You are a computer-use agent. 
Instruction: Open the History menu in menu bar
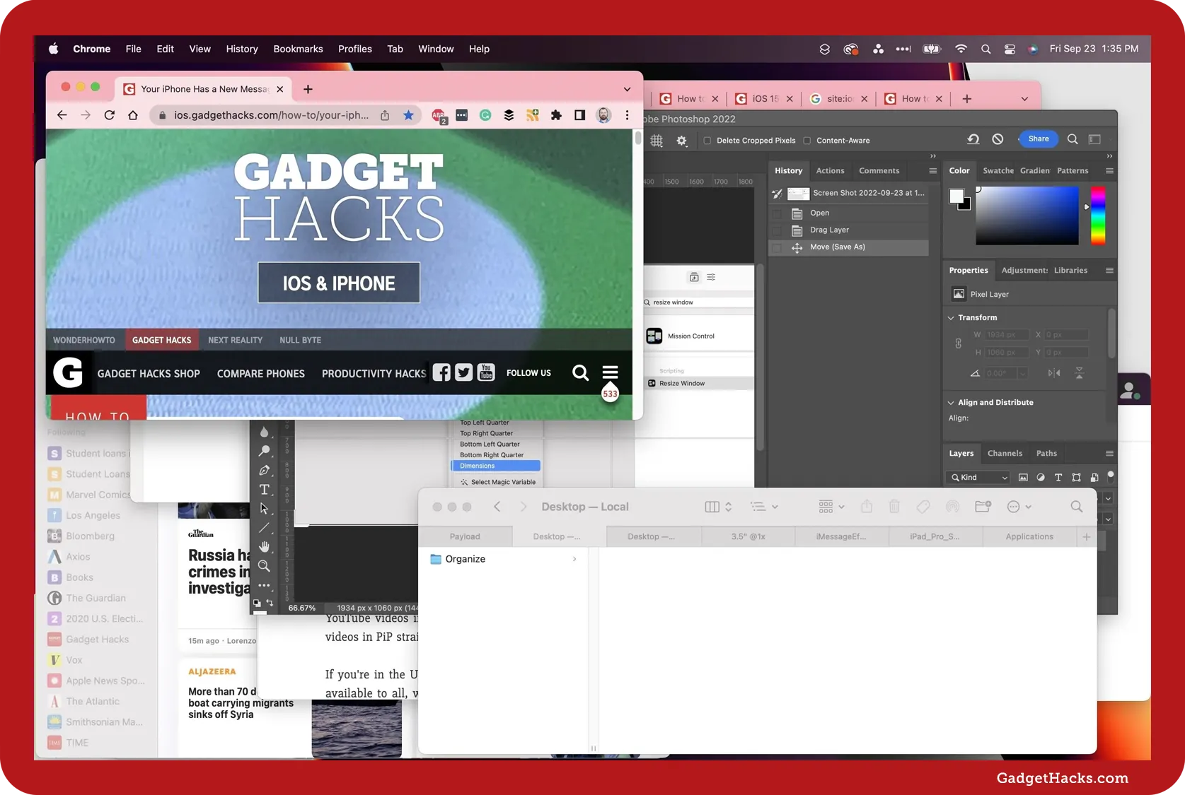pyautogui.click(x=242, y=49)
